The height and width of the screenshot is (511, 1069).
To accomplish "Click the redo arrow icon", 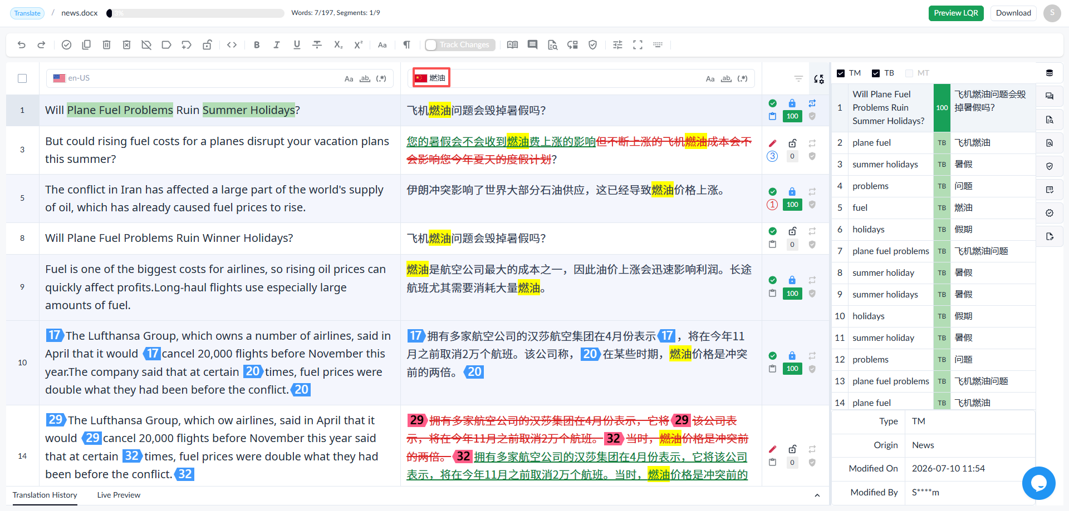I will pos(41,45).
